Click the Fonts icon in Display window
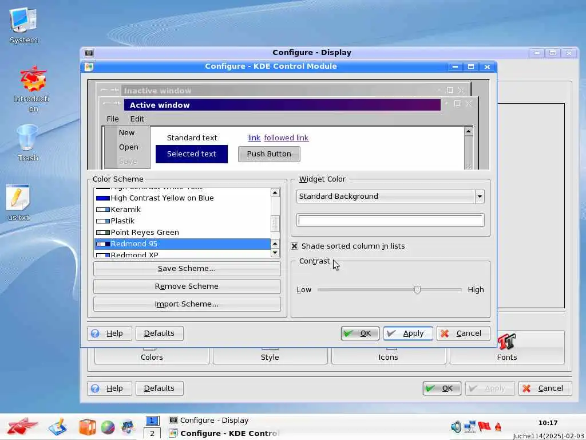 coord(507,347)
